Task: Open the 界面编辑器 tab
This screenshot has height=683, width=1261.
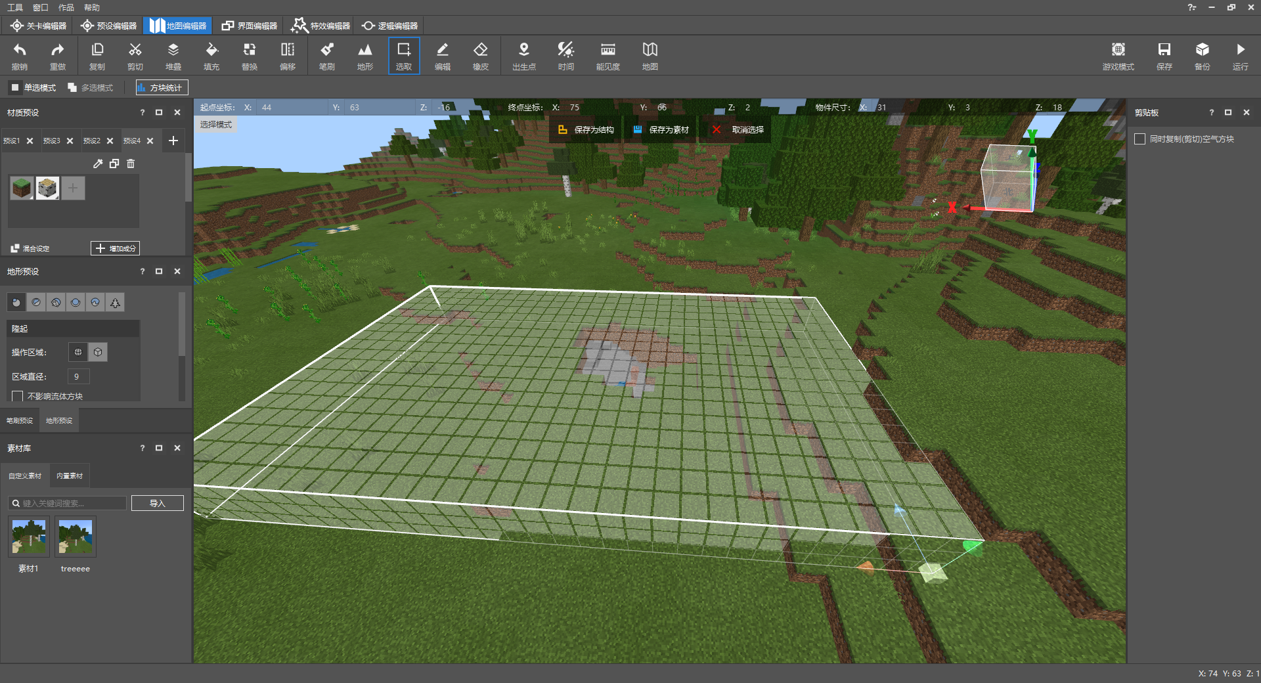Action: click(250, 26)
